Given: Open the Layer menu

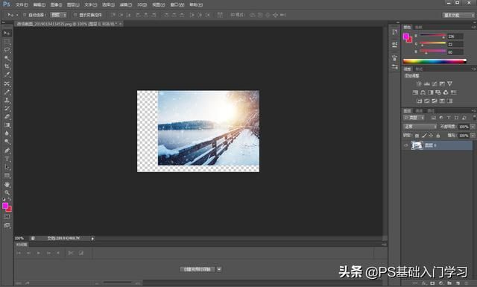Looking at the screenshot, I should [73, 5].
